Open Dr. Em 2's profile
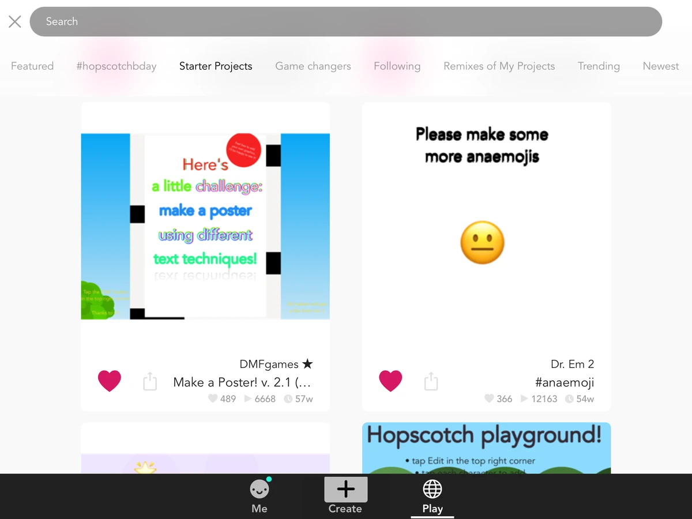The width and height of the screenshot is (692, 519). [573, 364]
